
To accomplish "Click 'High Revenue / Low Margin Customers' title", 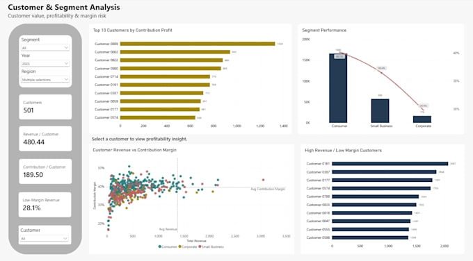I will [343, 150].
